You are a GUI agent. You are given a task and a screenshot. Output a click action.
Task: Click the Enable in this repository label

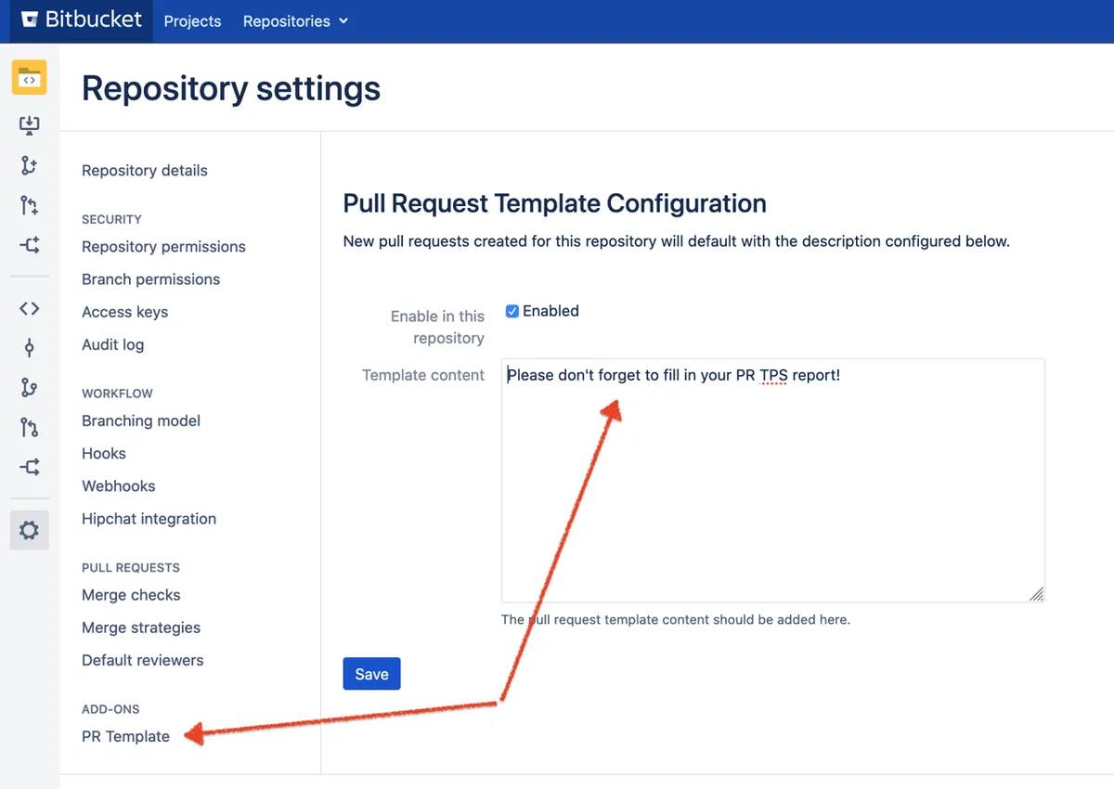point(436,327)
